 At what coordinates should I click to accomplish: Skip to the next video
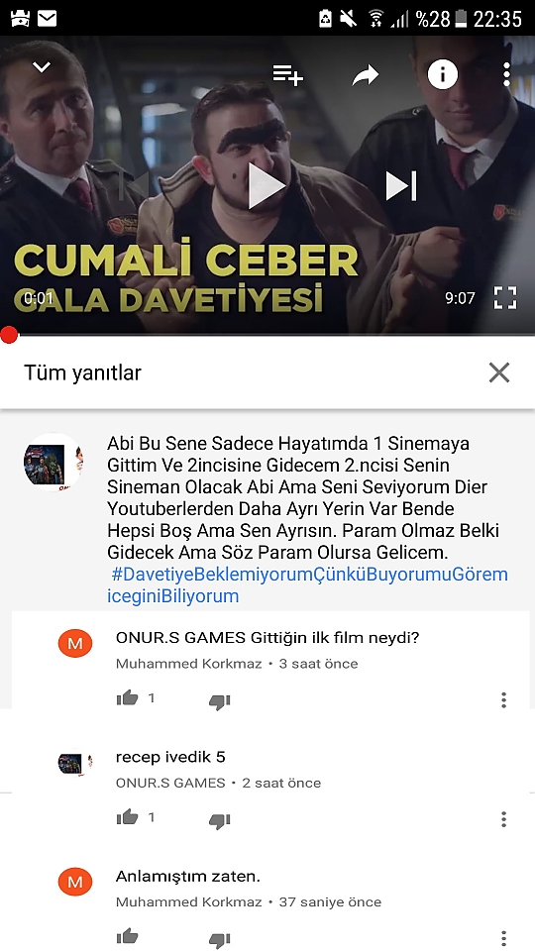(401, 185)
